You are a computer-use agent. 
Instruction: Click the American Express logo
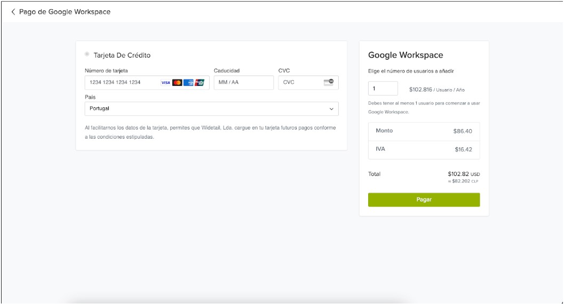188,83
